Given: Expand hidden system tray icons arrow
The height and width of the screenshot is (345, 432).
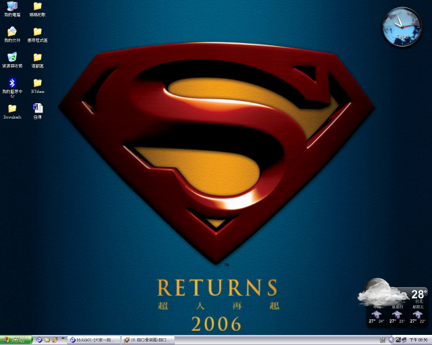Looking at the screenshot, I should (391, 340).
